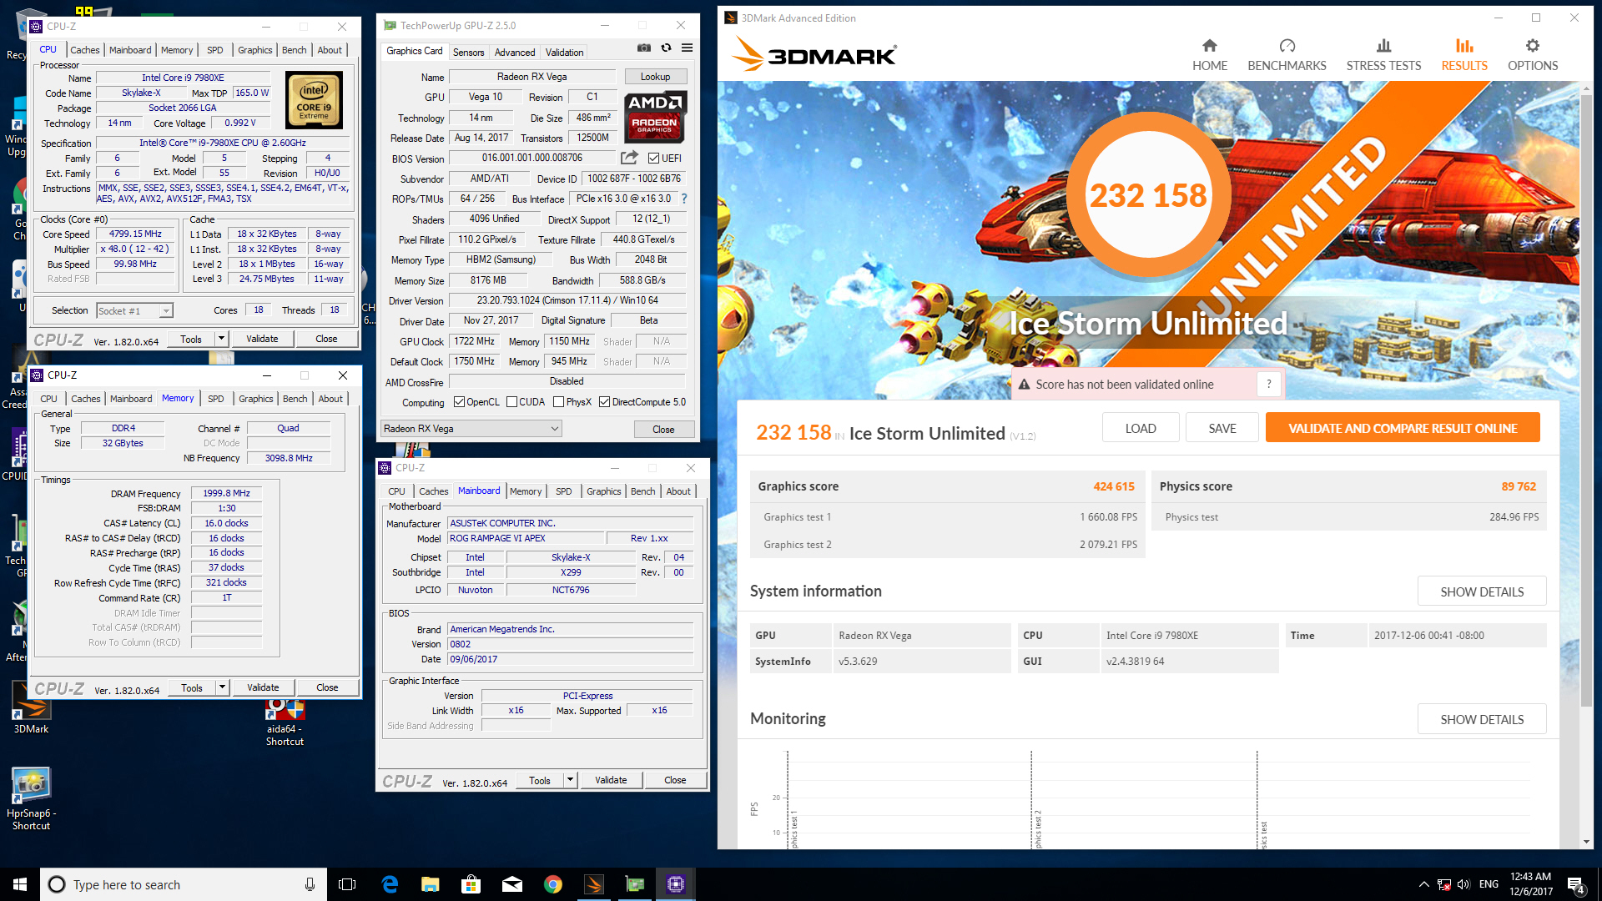Toggle the CUDA checkbox

pyautogui.click(x=511, y=402)
